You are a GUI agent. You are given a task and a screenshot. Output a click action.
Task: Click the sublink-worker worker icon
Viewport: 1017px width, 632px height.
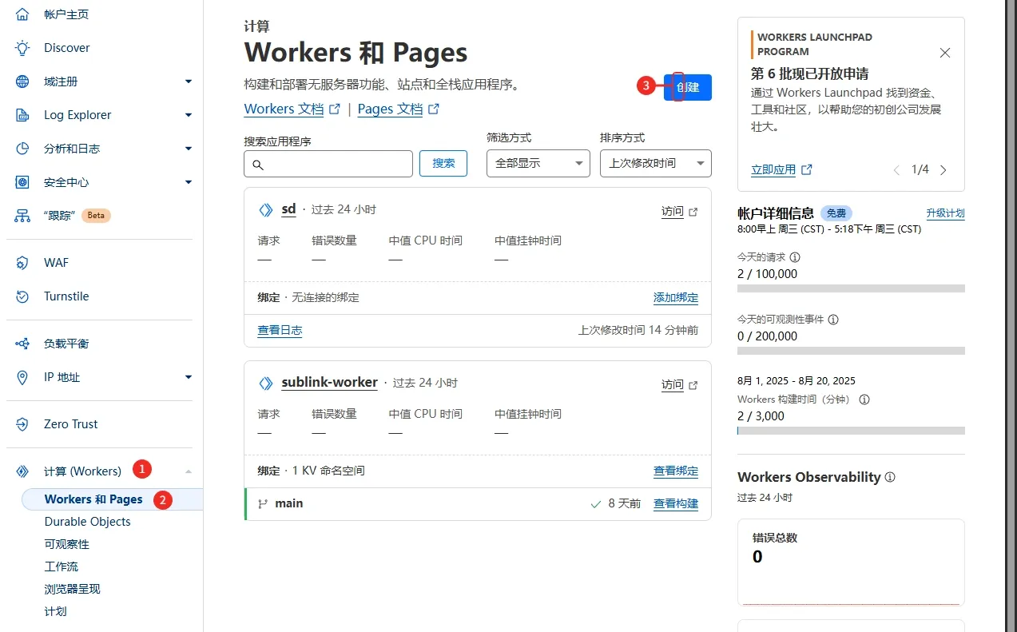pyautogui.click(x=266, y=384)
